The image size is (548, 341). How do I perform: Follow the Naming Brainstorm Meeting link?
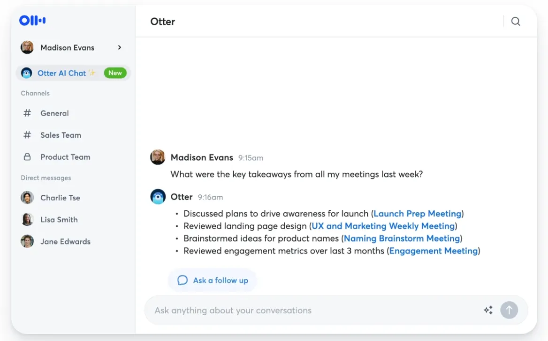tap(402, 238)
